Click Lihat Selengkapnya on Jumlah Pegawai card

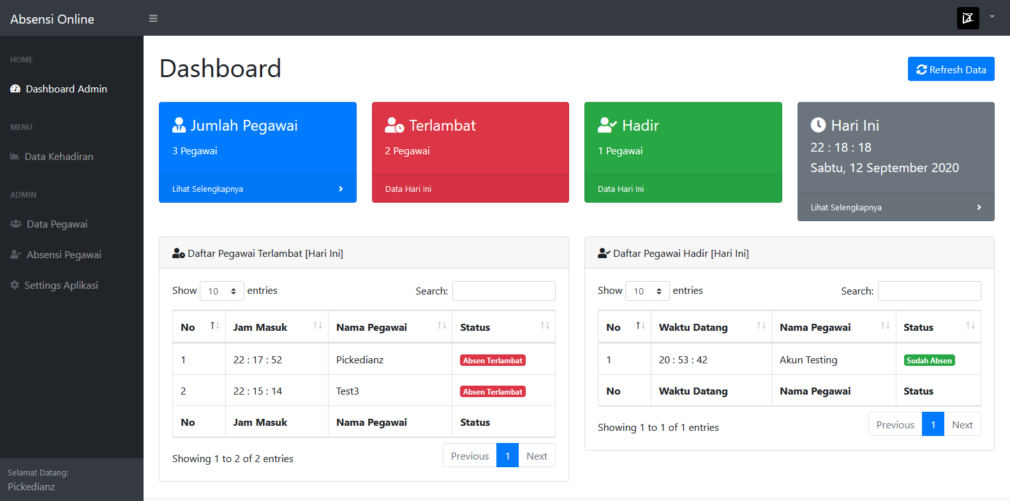208,189
